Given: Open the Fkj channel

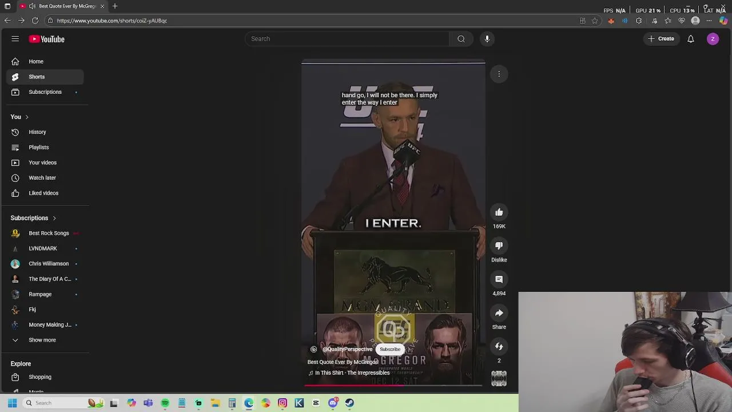Looking at the screenshot, I should (45, 310).
